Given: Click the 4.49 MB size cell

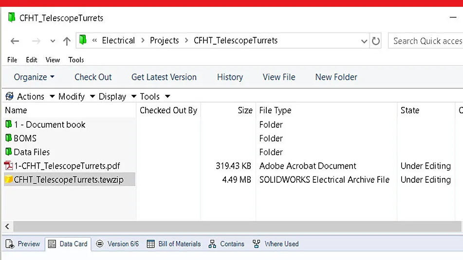Looking at the screenshot, I should pyautogui.click(x=237, y=179).
